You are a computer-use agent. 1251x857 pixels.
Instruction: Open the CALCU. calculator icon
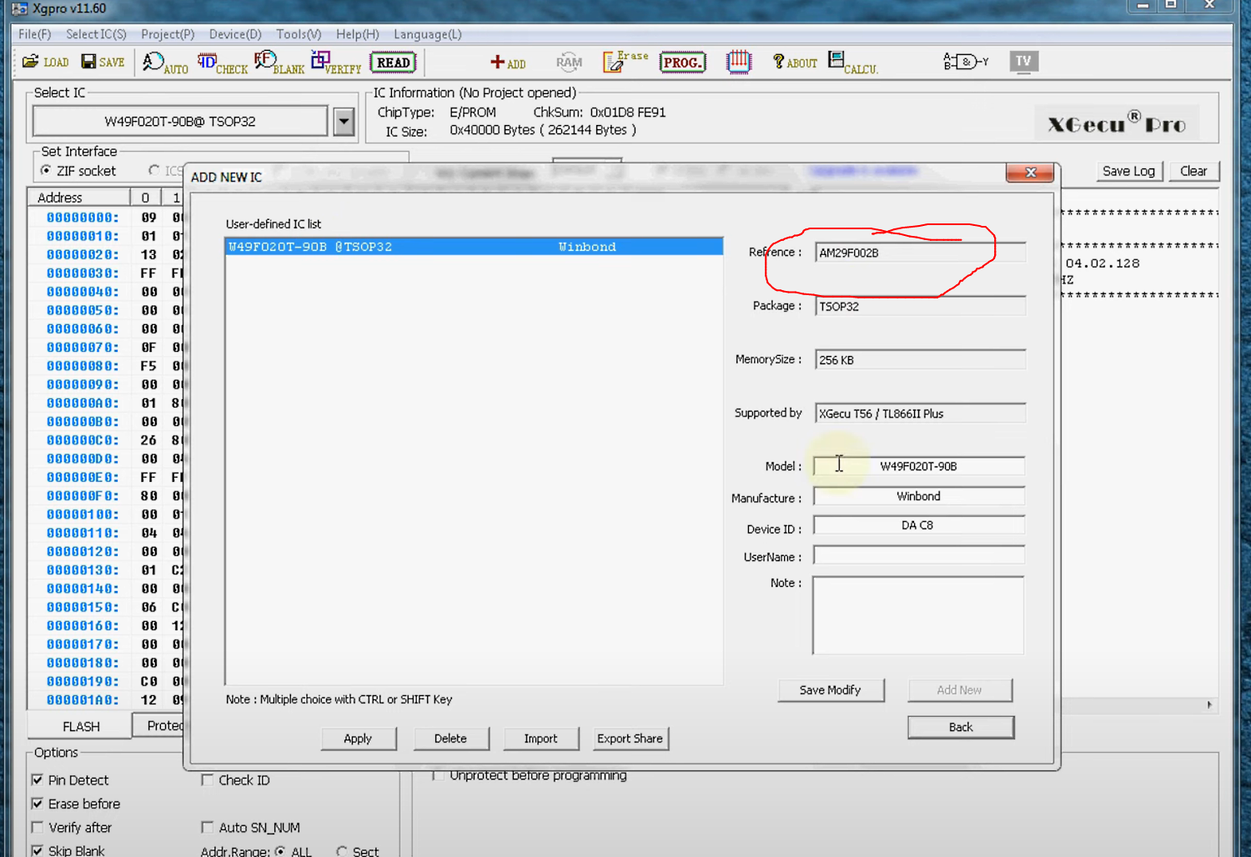[852, 63]
